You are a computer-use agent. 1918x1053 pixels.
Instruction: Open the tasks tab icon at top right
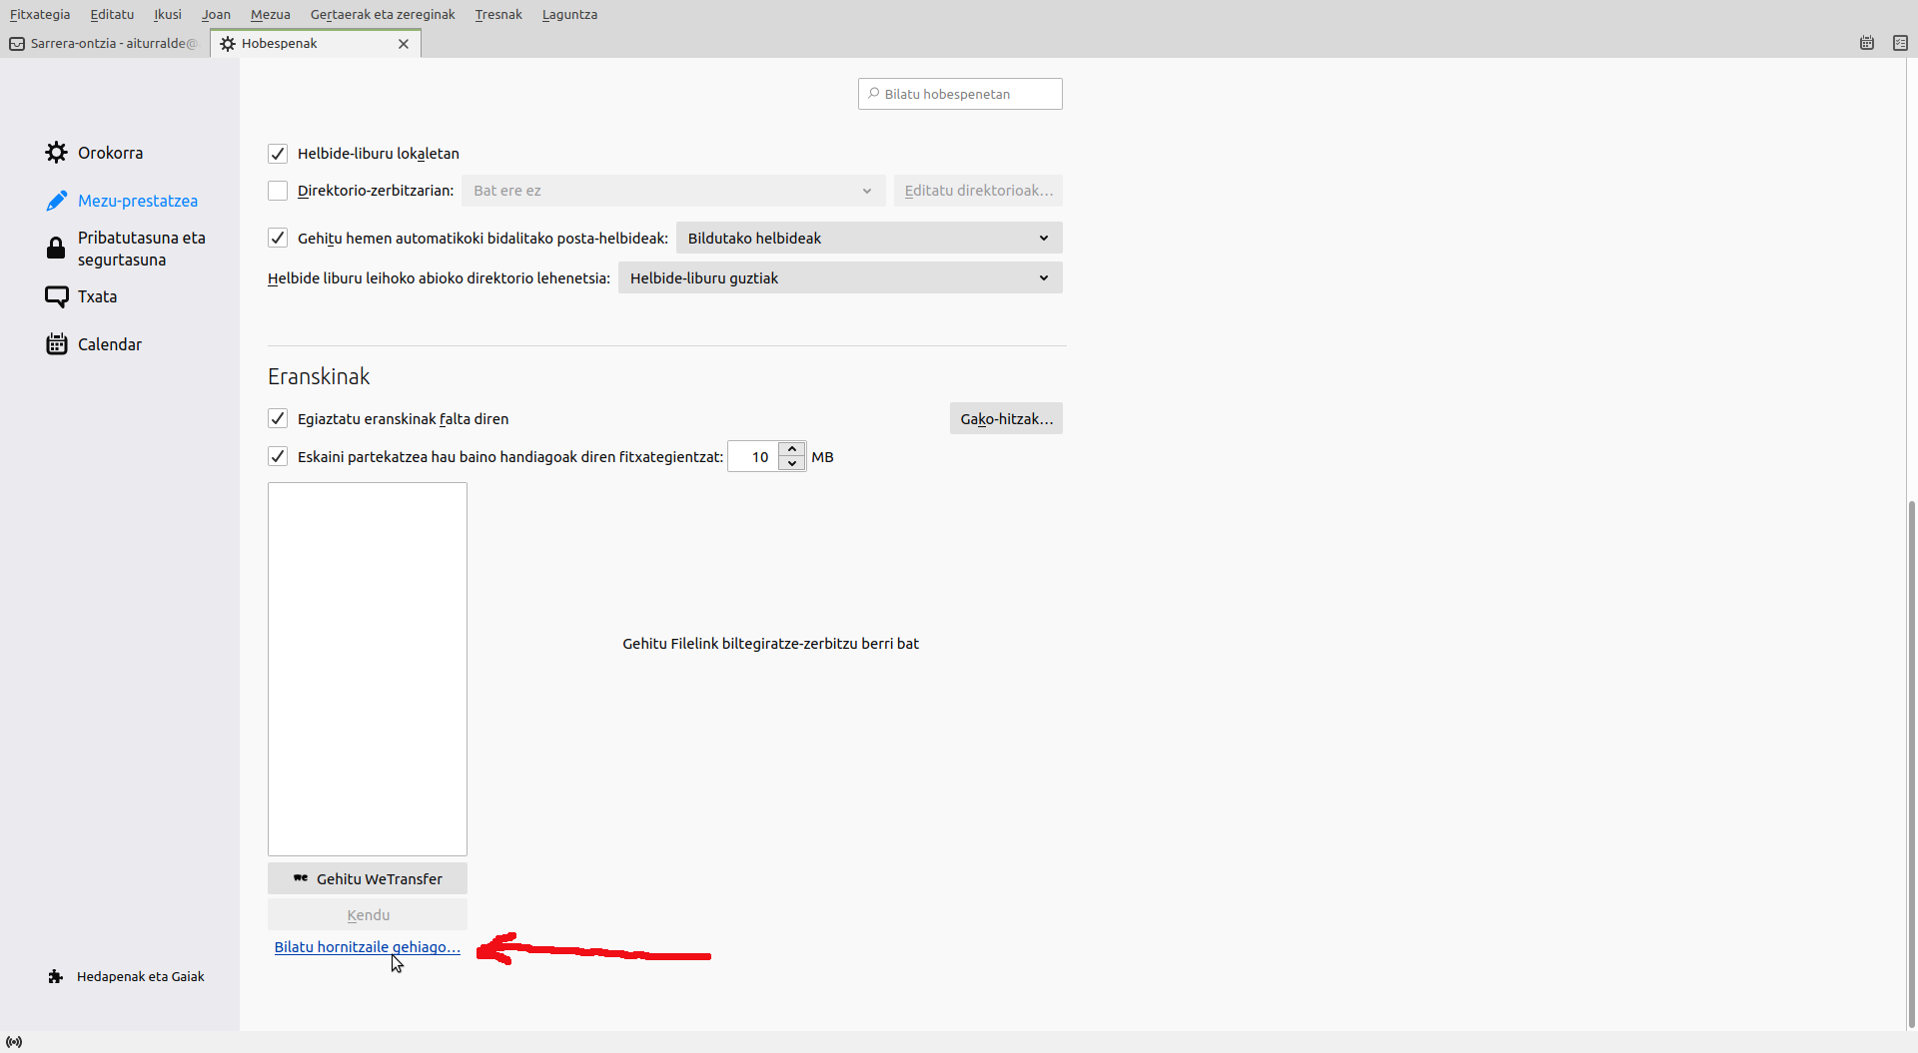[1900, 43]
